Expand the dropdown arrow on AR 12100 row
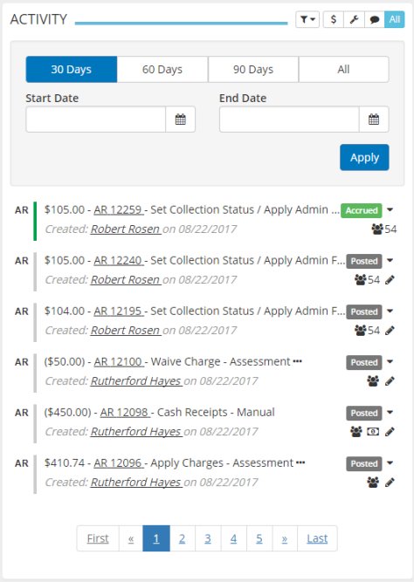The height and width of the screenshot is (582, 414). (390, 362)
